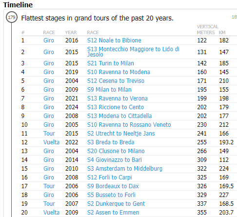Click the Vuelta link in row 12
The image size is (237, 217).
point(51,142)
